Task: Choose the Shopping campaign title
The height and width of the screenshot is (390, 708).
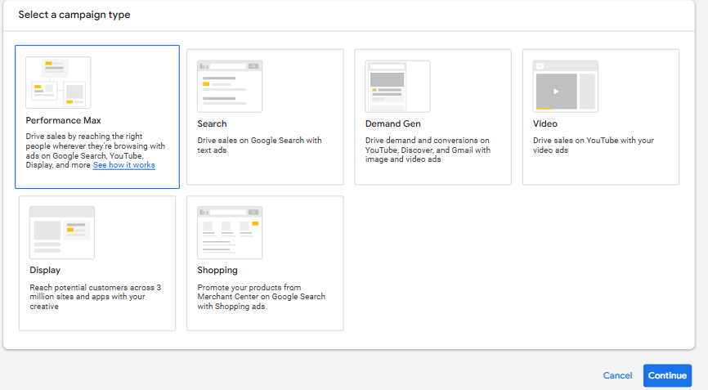Action: click(217, 270)
